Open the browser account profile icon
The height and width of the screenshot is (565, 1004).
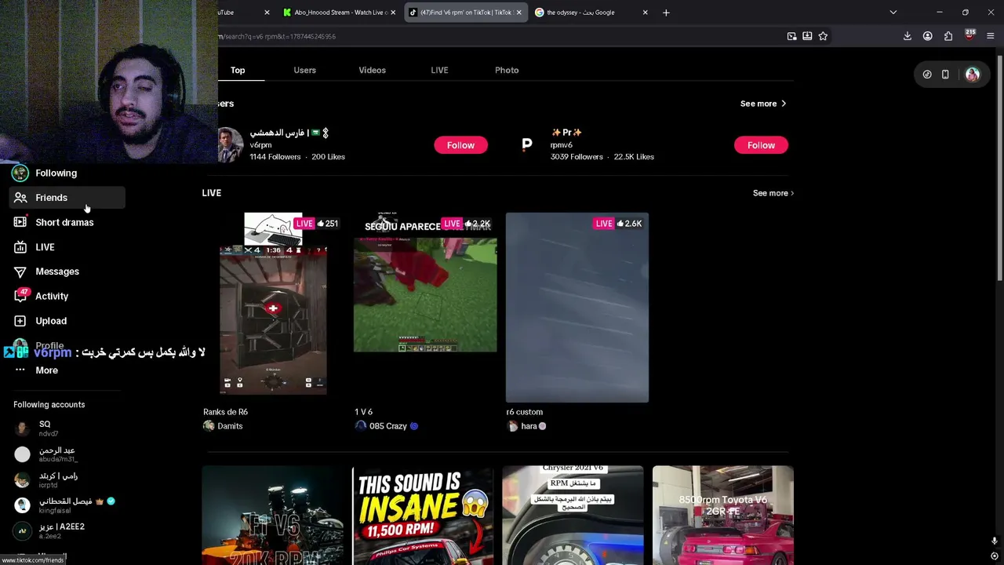pyautogui.click(x=928, y=36)
